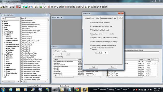Check Loaded at top in Cell View
This screenshot has width=163, height=92.
click(54, 57)
